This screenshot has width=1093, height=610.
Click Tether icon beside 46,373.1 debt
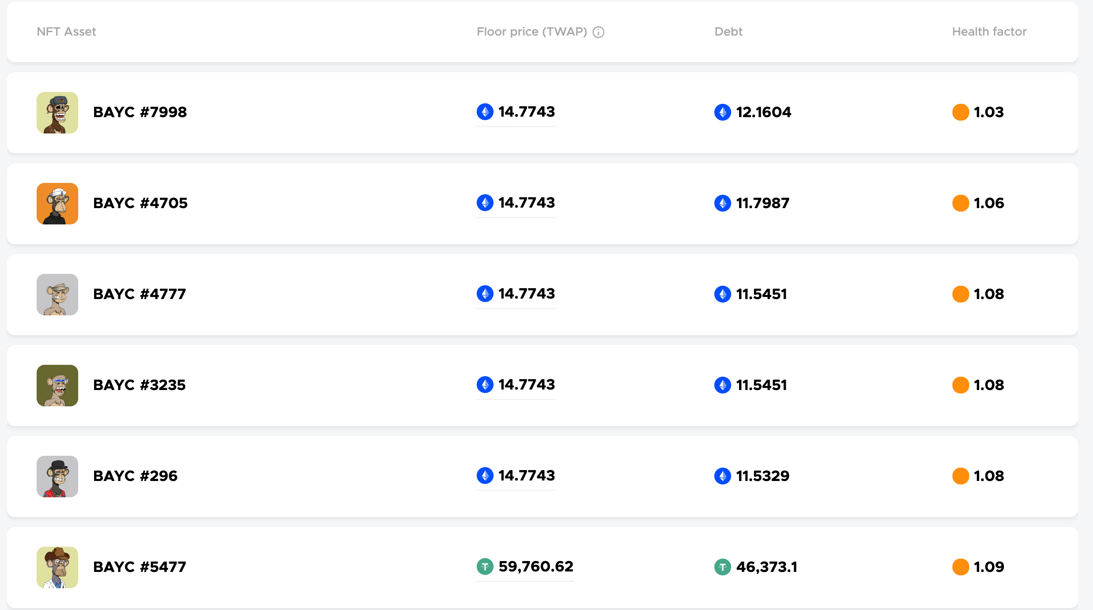coord(723,567)
